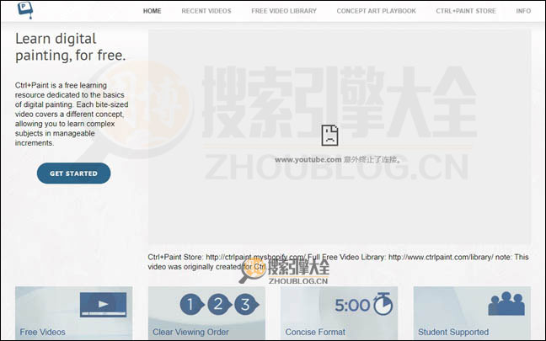This screenshot has height=341, width=546.
Task: Visit the CTRL+PAINT STORE menu item
Action: [x=466, y=11]
